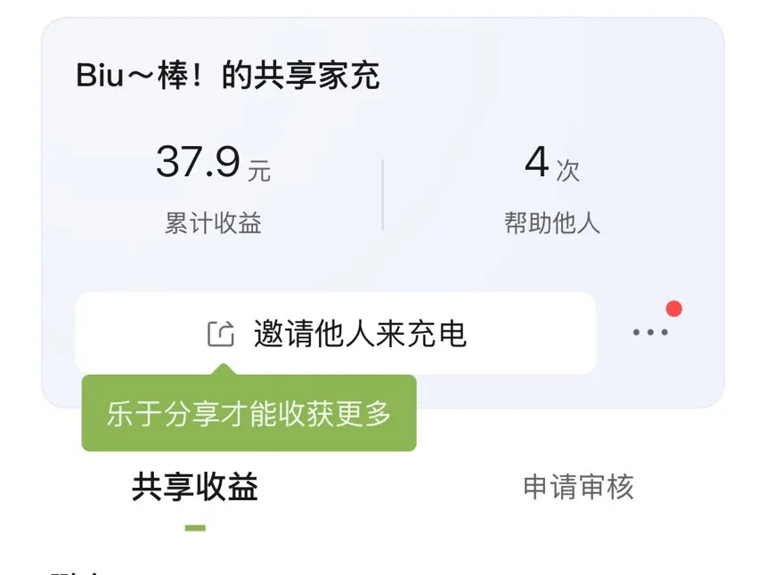
Task: Tap the 次 unit next to 4
Action: click(x=568, y=170)
